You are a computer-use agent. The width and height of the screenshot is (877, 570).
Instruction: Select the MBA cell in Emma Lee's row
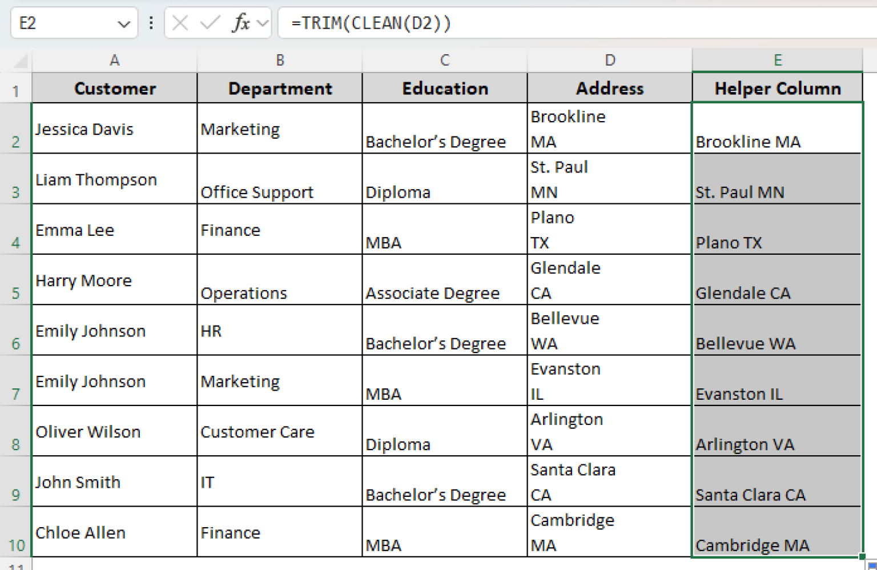coord(445,230)
